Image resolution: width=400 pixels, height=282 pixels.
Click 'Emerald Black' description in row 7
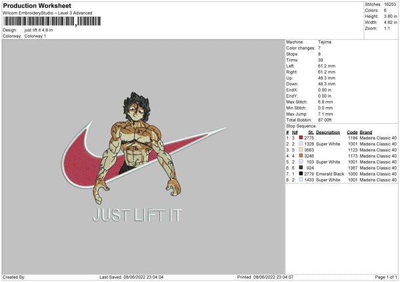(330, 174)
